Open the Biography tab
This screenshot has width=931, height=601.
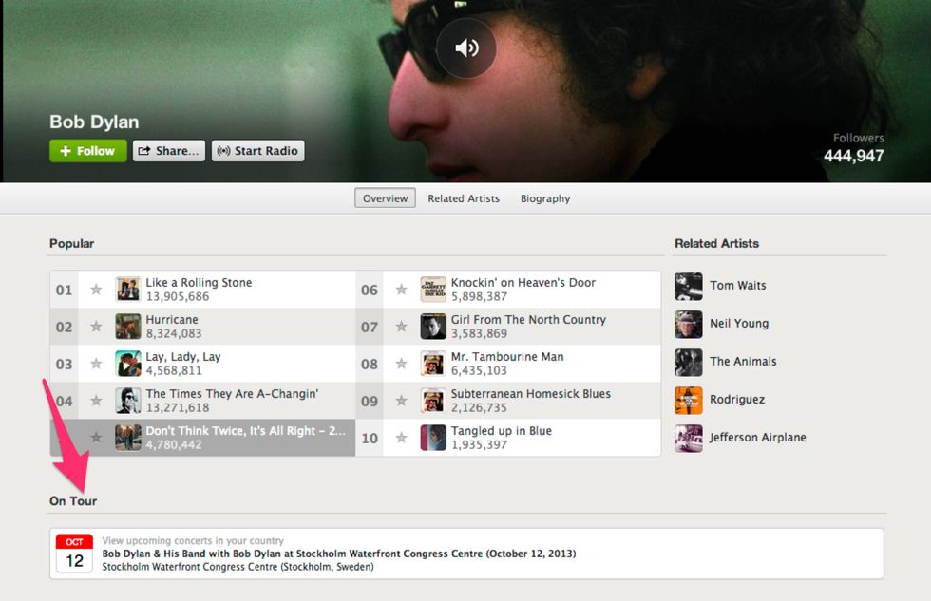(545, 198)
